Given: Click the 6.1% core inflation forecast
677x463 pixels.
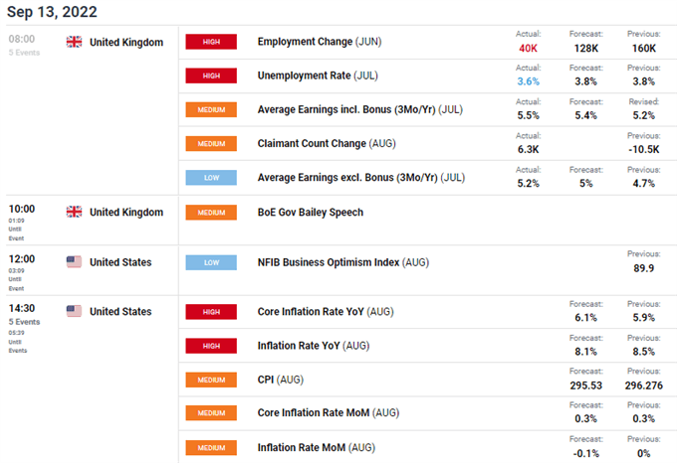Looking at the screenshot, I should 585,318.
